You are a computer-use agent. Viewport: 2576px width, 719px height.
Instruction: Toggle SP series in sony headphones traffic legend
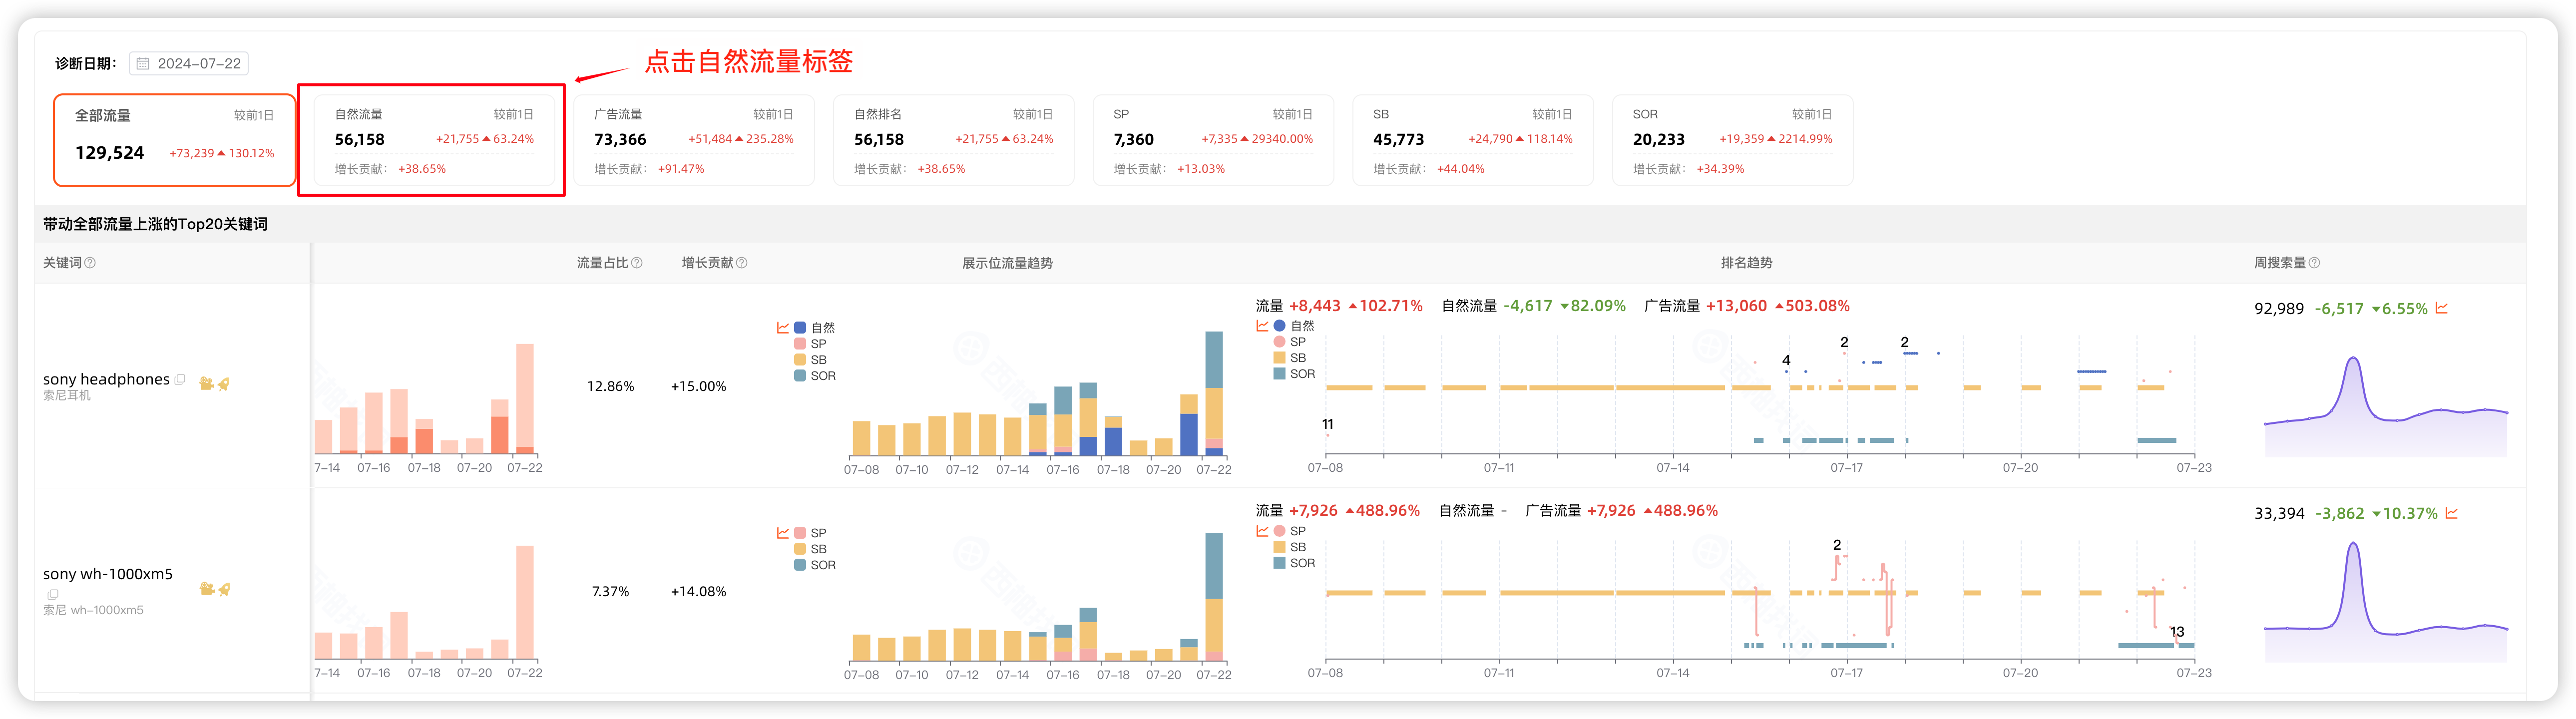(x=810, y=344)
